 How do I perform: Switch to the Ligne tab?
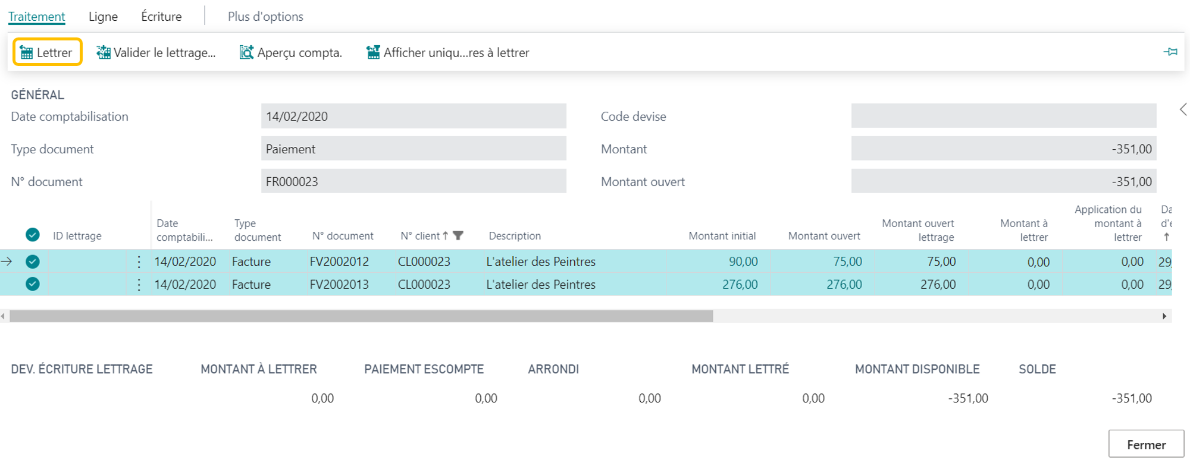(x=103, y=17)
